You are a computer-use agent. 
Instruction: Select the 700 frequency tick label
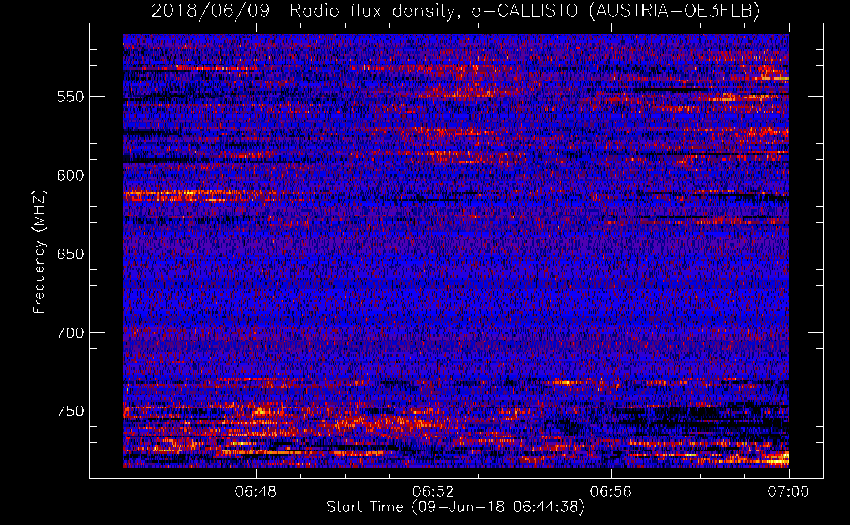(x=70, y=333)
